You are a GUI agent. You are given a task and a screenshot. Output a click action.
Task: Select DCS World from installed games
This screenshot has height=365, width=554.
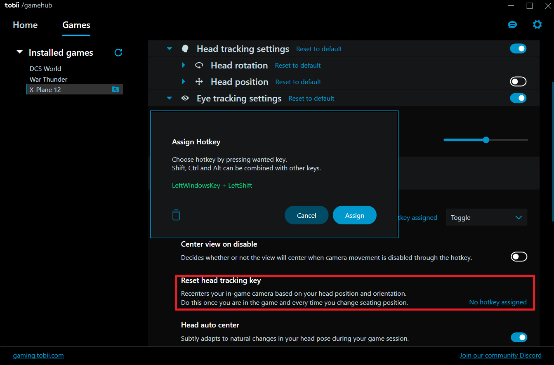coord(45,68)
